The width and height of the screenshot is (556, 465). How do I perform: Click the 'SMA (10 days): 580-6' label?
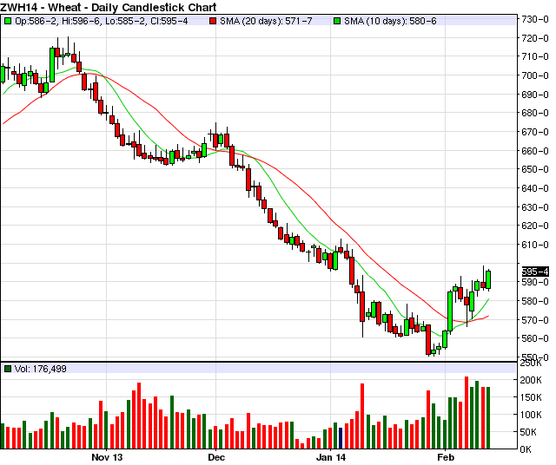[x=390, y=21]
